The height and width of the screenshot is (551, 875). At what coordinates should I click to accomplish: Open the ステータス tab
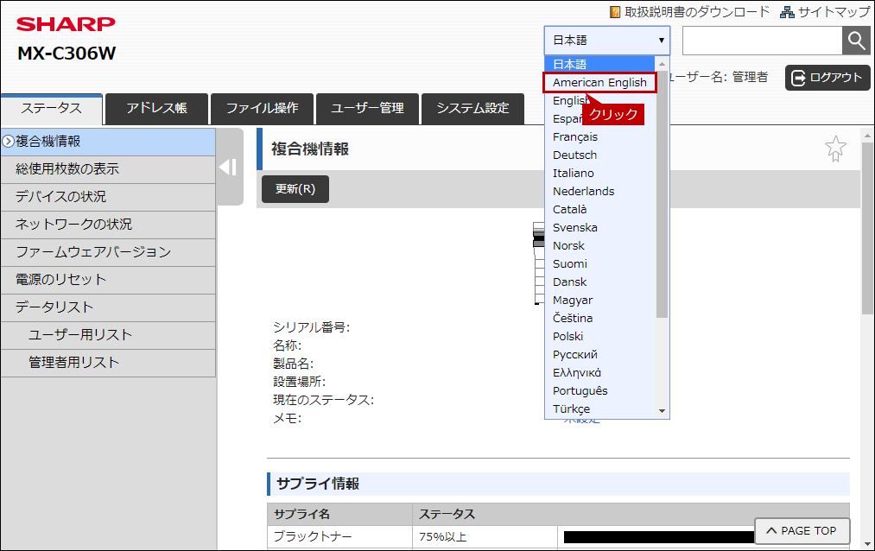click(x=51, y=109)
